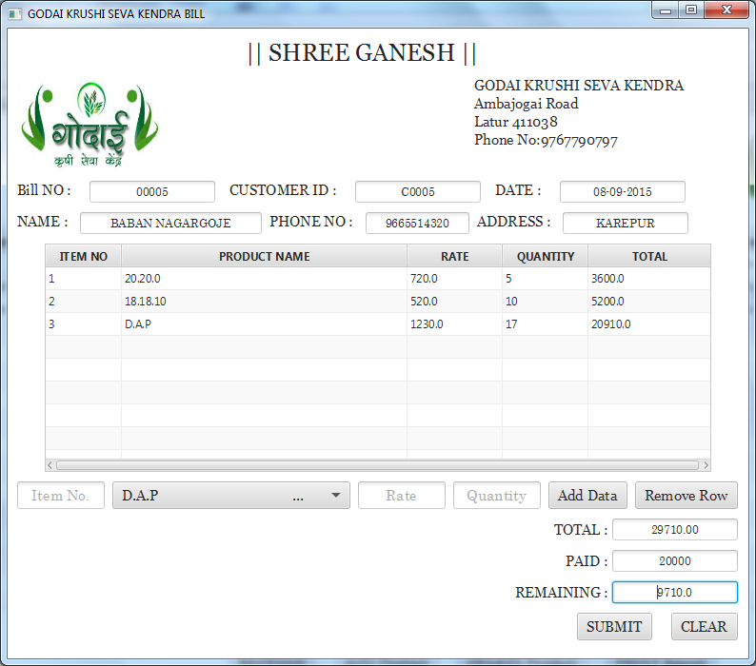
Task: Click the Godai Krushi Seva Kendra logo
Action: click(90, 125)
